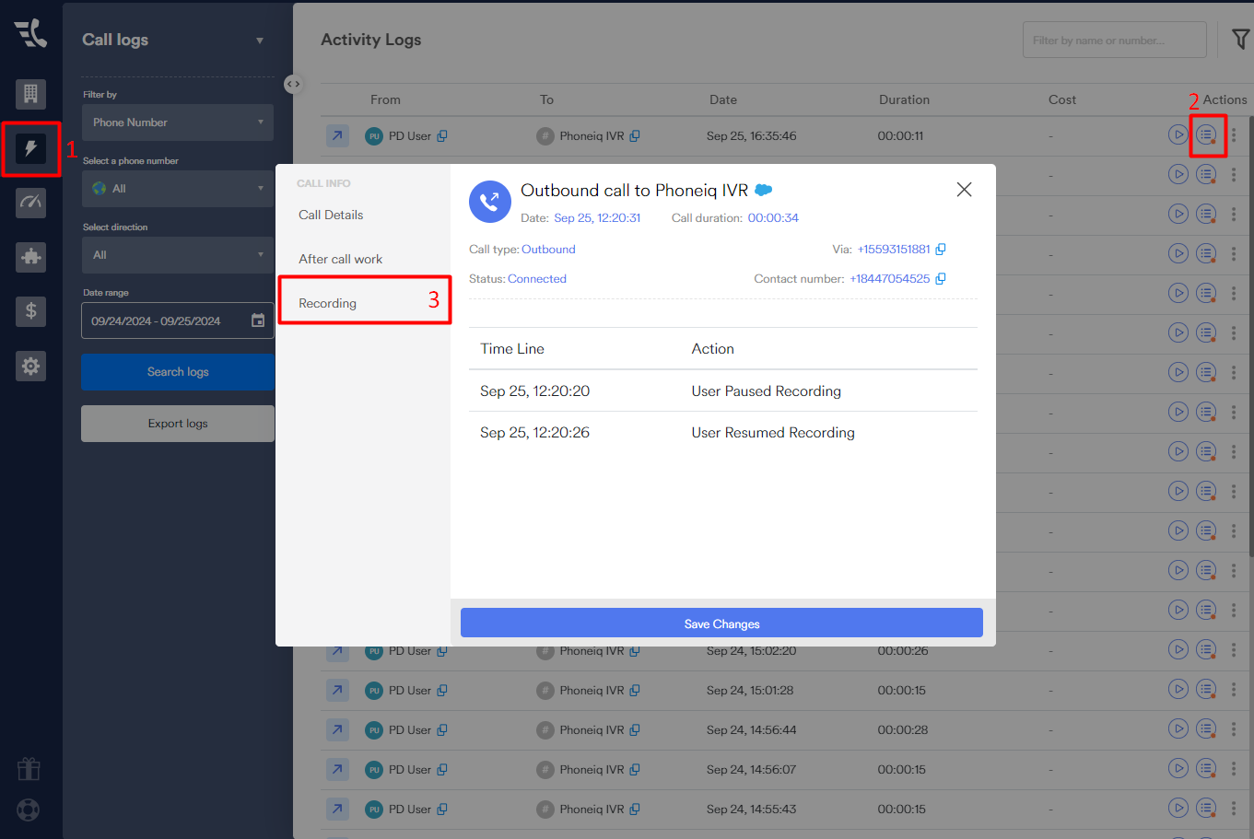This screenshot has height=839, width=1254.
Task: Open the lightning bolt activity icon in sidebar
Action: point(30,148)
